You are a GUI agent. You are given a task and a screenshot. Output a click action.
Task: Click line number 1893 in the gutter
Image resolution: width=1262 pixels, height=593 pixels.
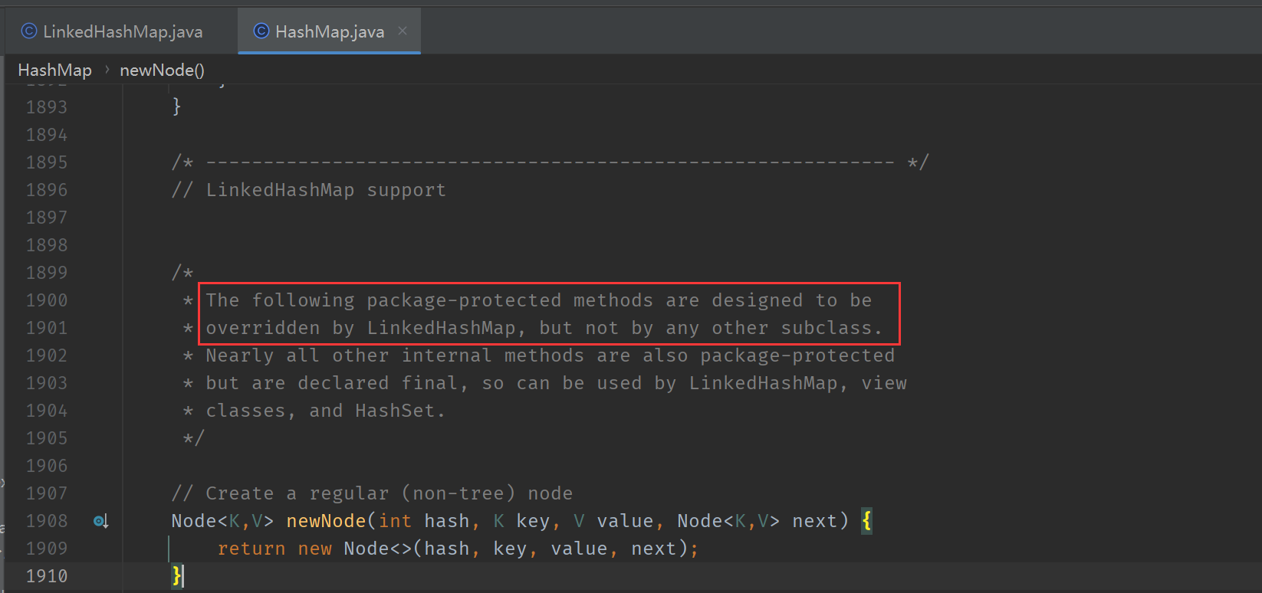click(x=47, y=107)
